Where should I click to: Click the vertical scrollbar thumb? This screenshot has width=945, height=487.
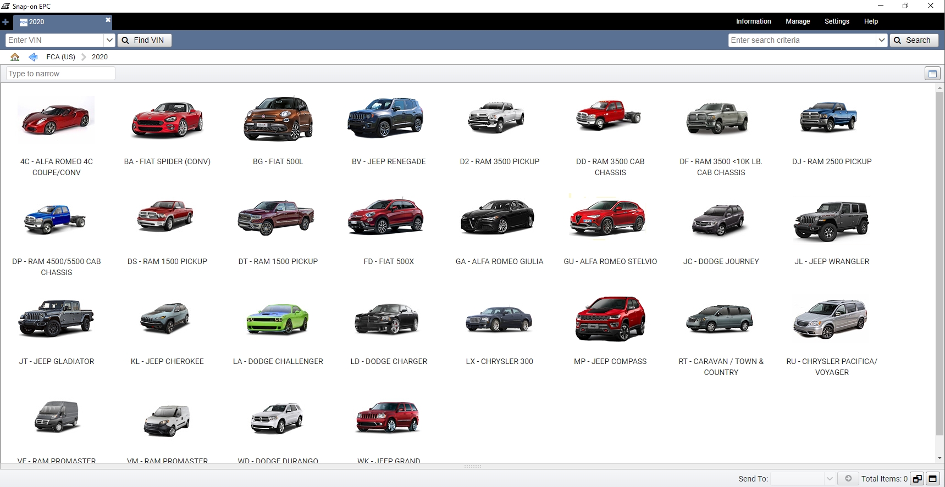coord(940,264)
